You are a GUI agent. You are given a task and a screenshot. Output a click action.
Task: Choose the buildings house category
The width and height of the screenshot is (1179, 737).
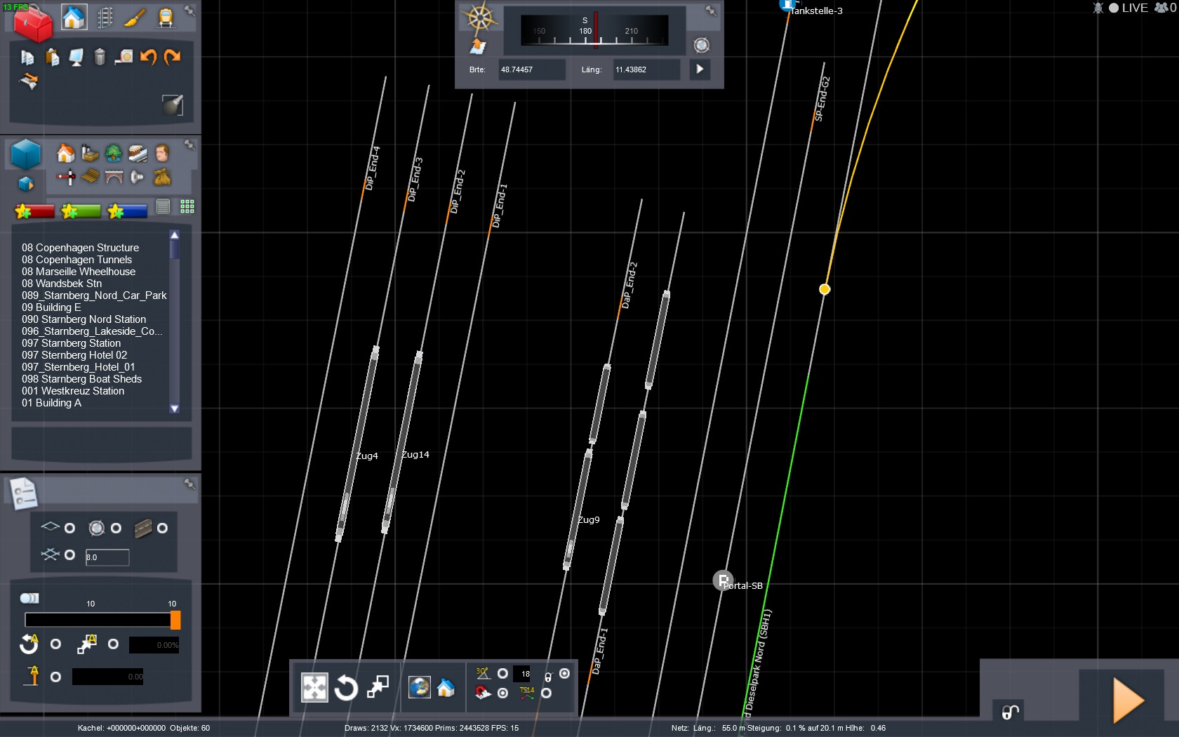tap(65, 153)
